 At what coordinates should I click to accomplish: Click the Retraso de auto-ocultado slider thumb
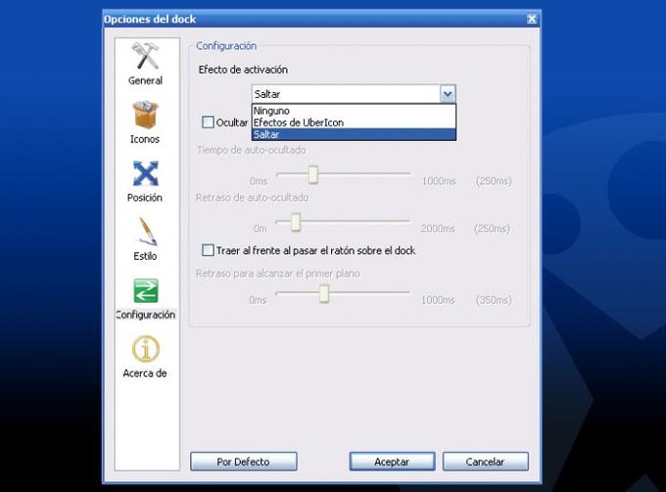click(x=296, y=222)
